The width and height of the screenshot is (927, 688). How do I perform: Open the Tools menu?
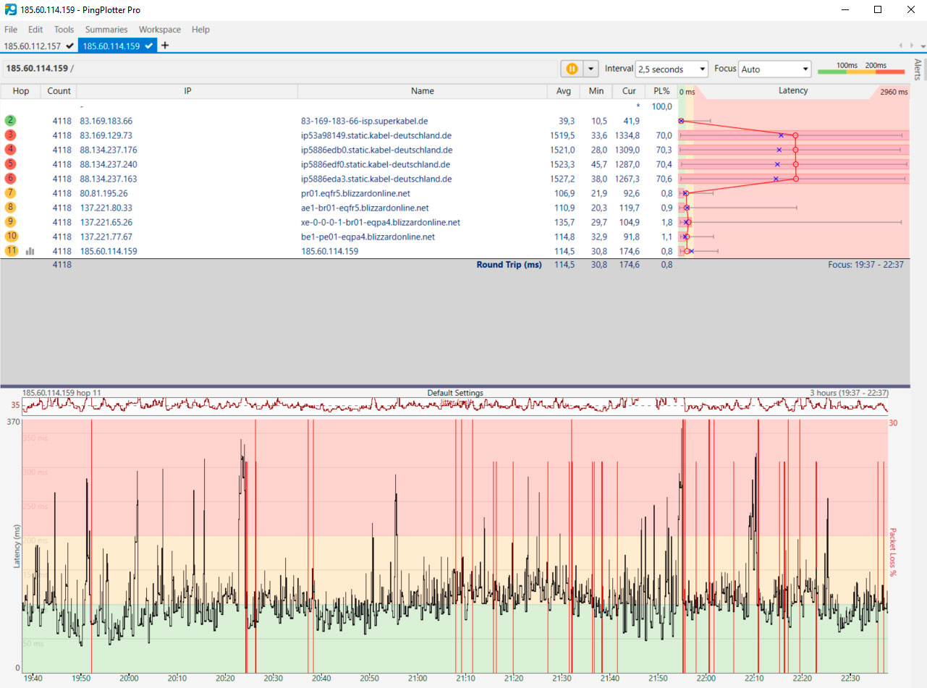[x=64, y=30]
